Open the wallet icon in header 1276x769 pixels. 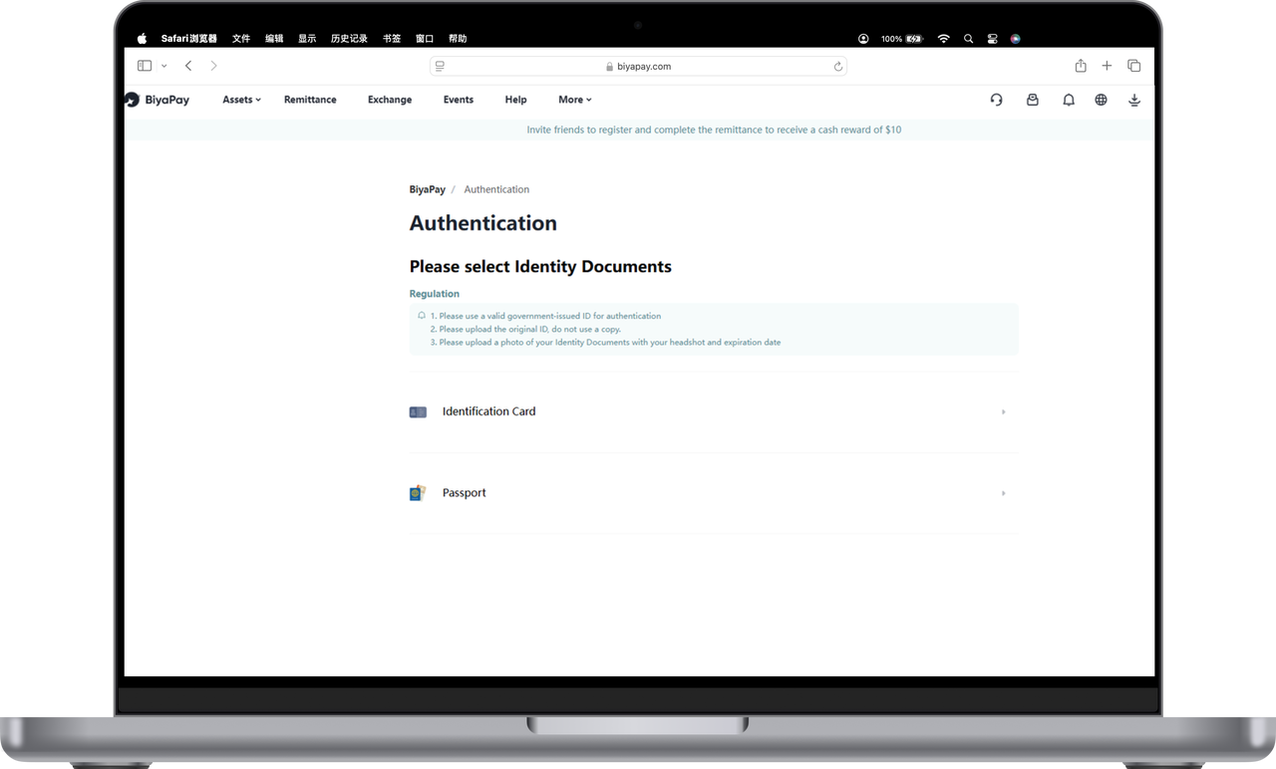coord(1032,100)
